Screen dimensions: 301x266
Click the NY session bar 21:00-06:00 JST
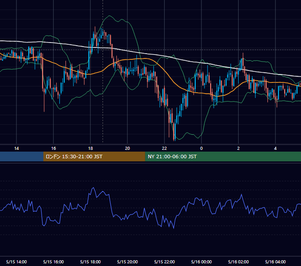point(223,156)
